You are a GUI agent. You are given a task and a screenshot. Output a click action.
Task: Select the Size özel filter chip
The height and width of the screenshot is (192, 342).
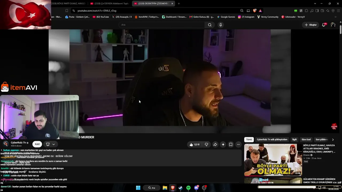[x=306, y=139]
